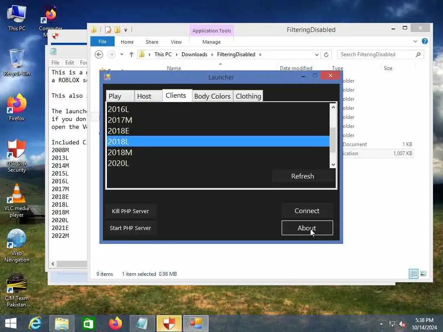This screenshot has width=443, height=332.
Task: Open Explorer File menu
Action: 102,41
